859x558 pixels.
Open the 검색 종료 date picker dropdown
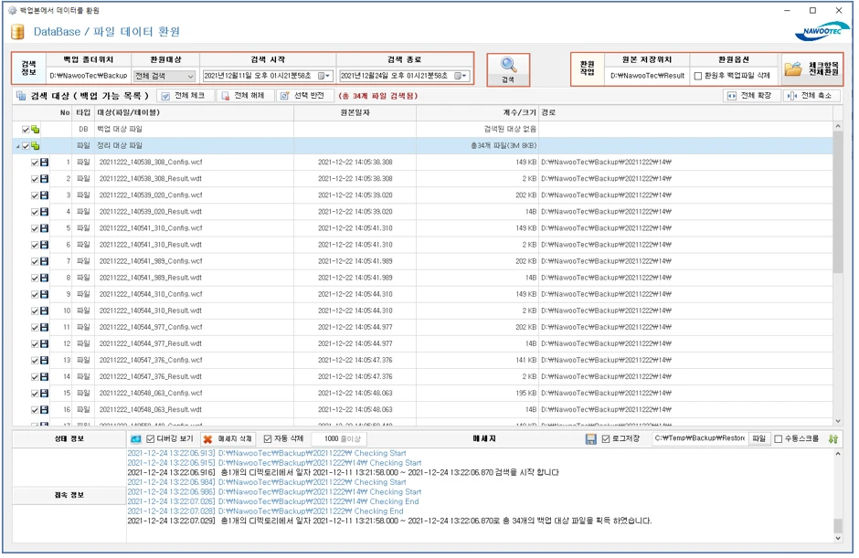(461, 76)
